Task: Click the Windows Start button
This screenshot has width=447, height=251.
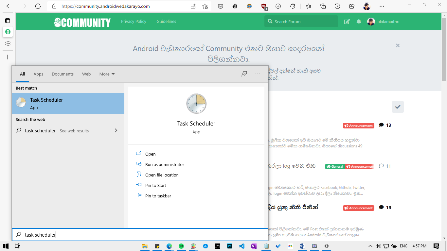Action: click(6, 246)
